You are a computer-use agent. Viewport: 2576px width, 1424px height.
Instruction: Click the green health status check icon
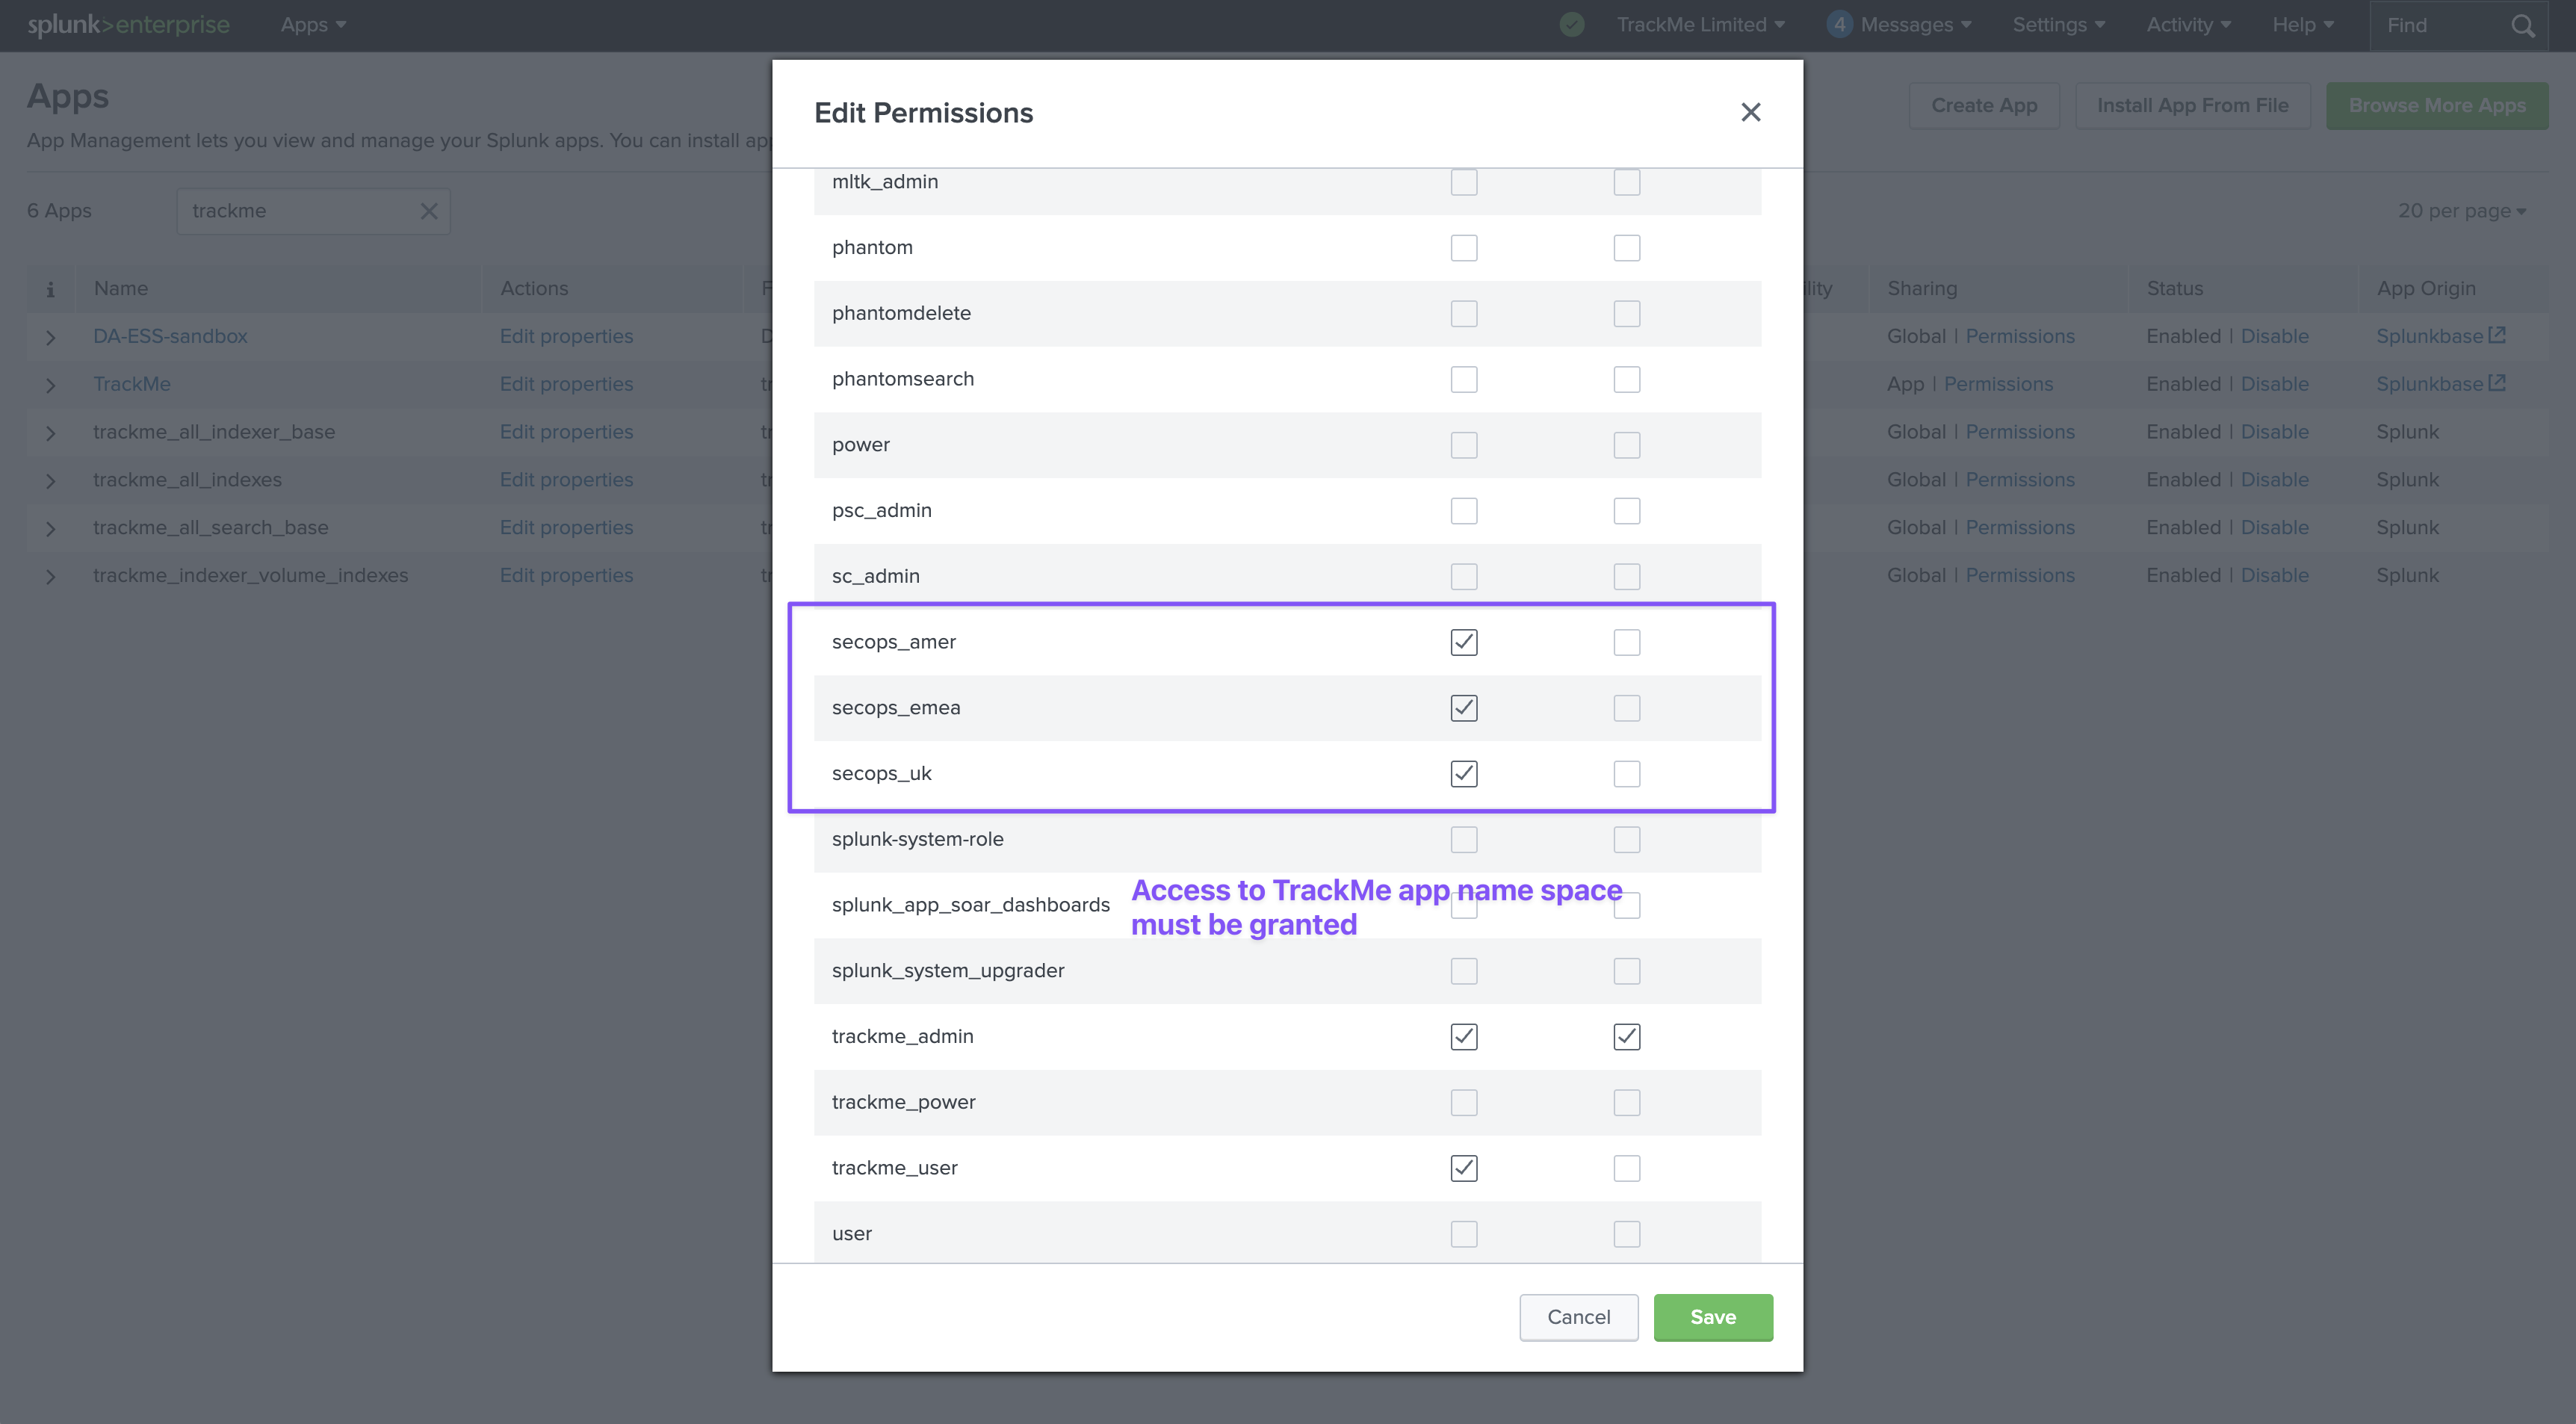1572,25
